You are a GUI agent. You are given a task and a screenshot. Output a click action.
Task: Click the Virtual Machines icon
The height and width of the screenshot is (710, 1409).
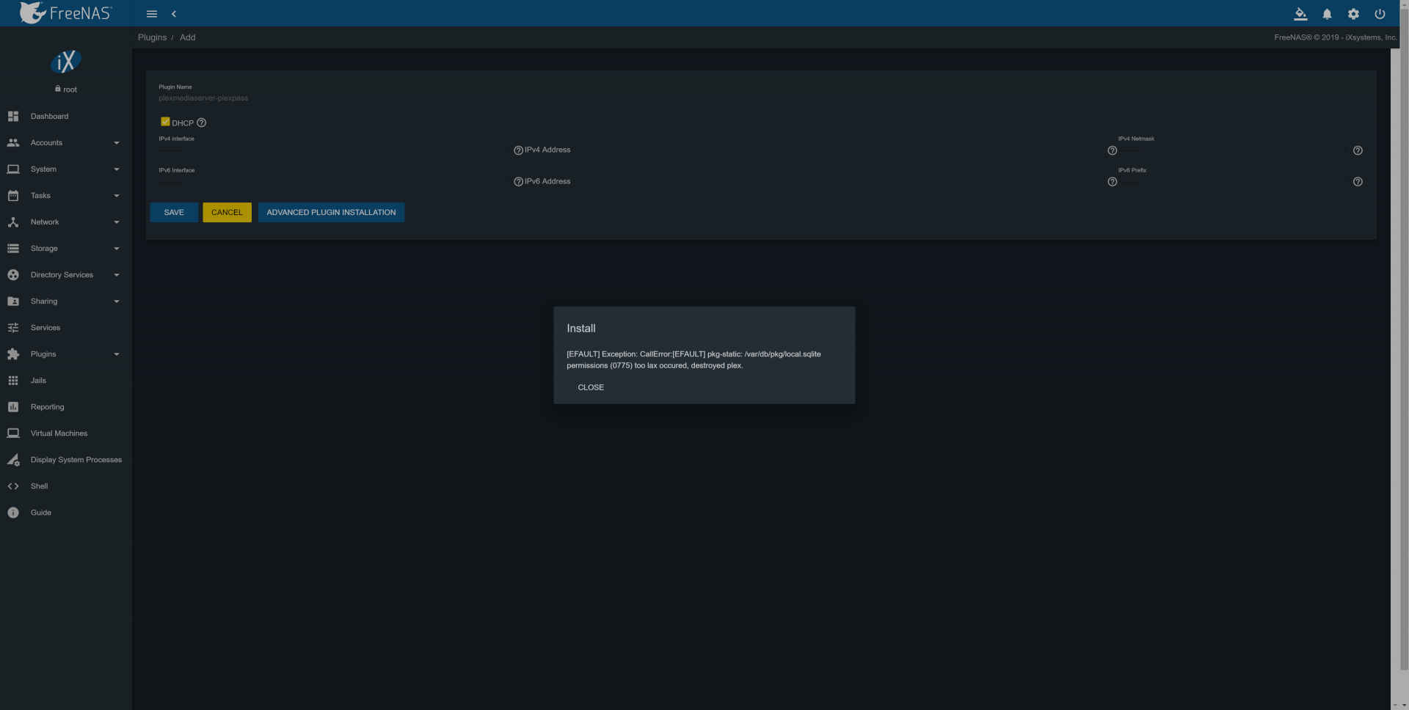click(13, 433)
